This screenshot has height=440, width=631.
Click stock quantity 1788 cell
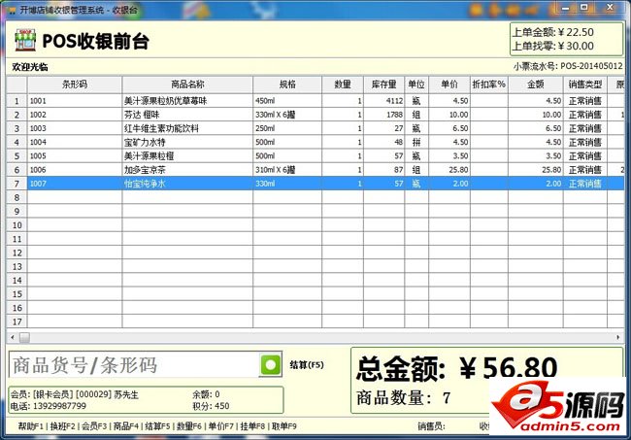tap(383, 115)
